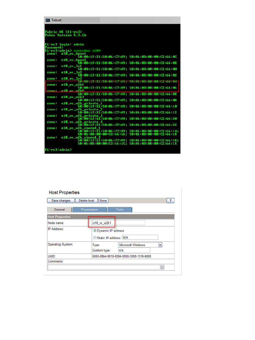Image resolution: width=255 pixels, height=340 pixels.
Task: Select Static IP address radio button
Action: (x=95, y=238)
